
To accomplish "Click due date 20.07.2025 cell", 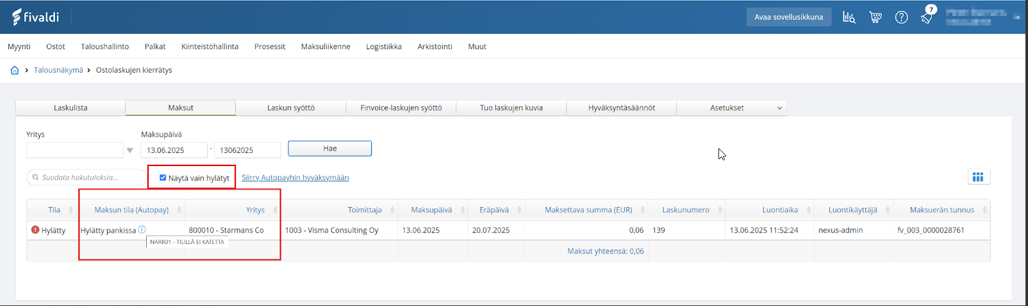I will point(491,230).
